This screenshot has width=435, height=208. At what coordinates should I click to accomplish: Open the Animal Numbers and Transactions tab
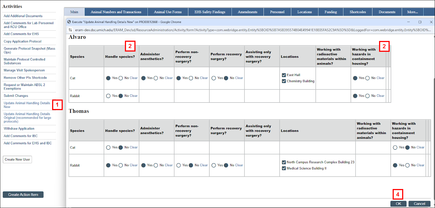pyautogui.click(x=116, y=12)
